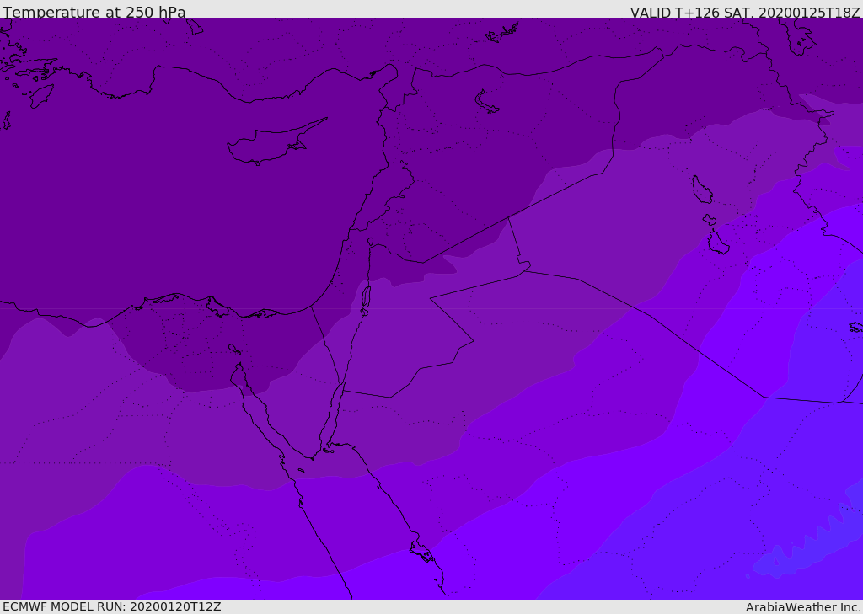Click the 'Temperature at 250 hPa' title text
Viewport: 863px width, 614px height.
click(x=94, y=12)
